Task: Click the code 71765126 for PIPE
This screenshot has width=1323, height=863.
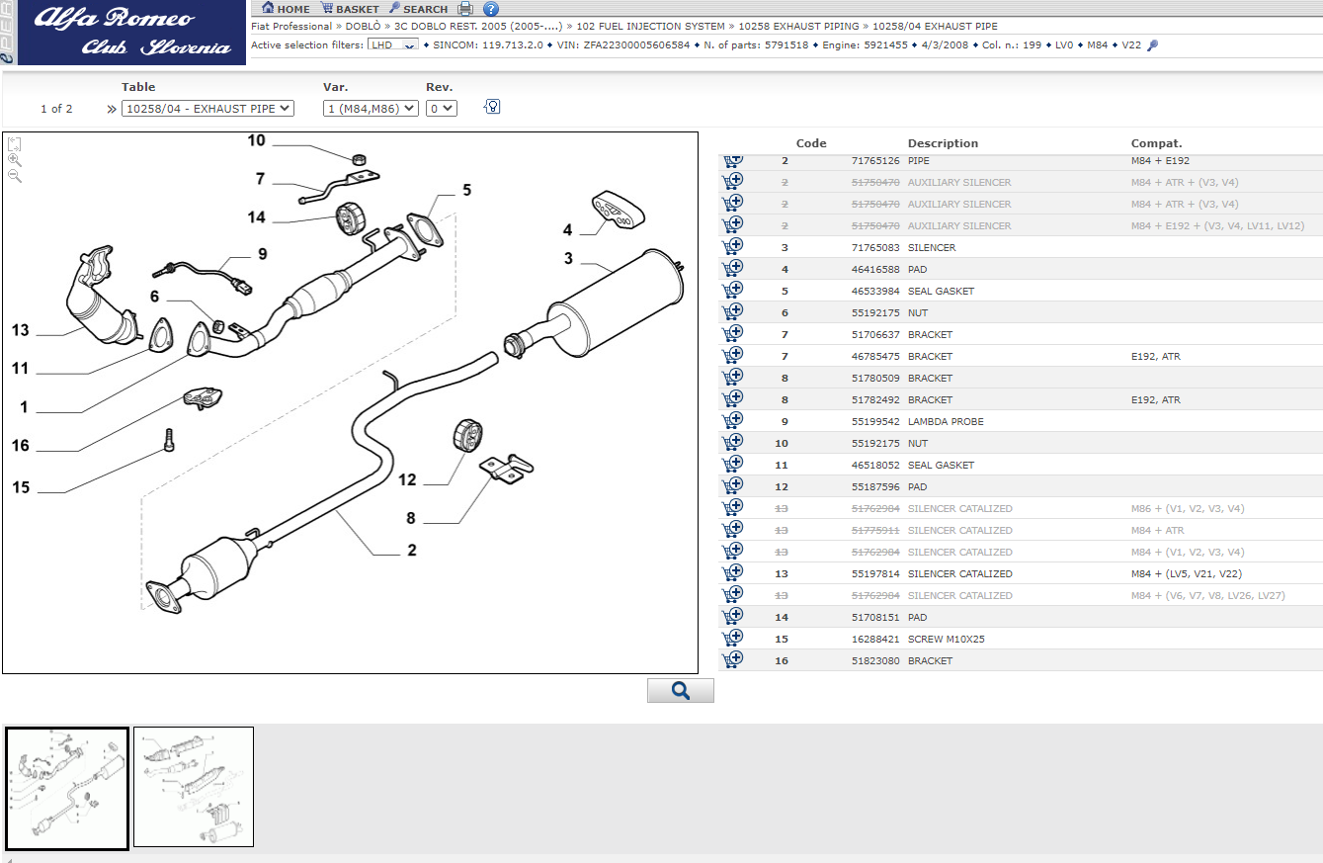Action: pos(875,160)
